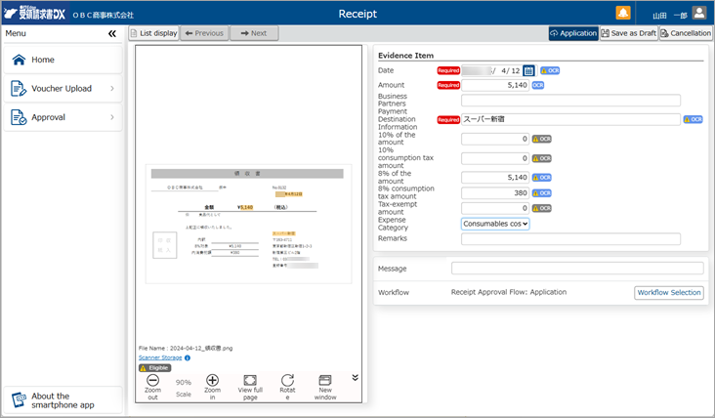Zoom in the receipt preview
715x418 pixels.
(213, 387)
